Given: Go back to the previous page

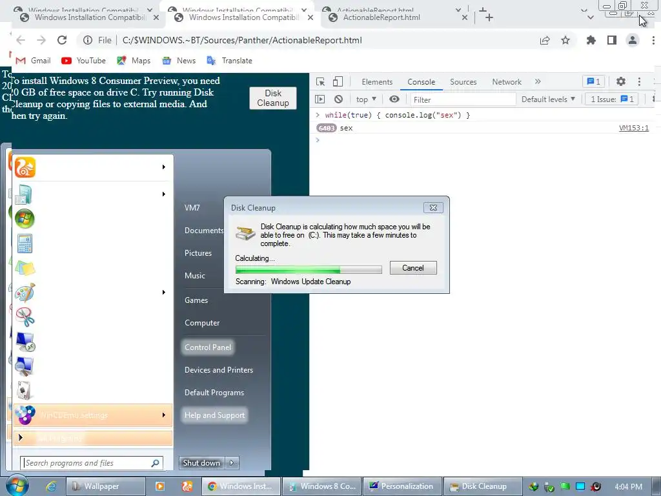Looking at the screenshot, I should 21,40.
